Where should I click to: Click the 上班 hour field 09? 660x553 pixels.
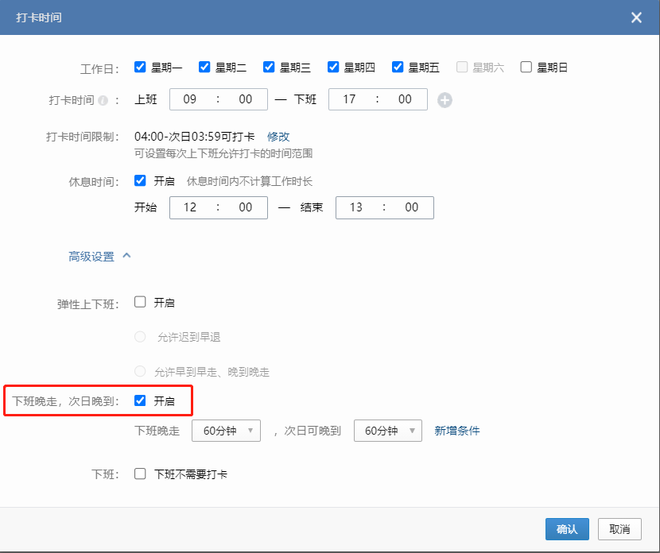click(190, 99)
